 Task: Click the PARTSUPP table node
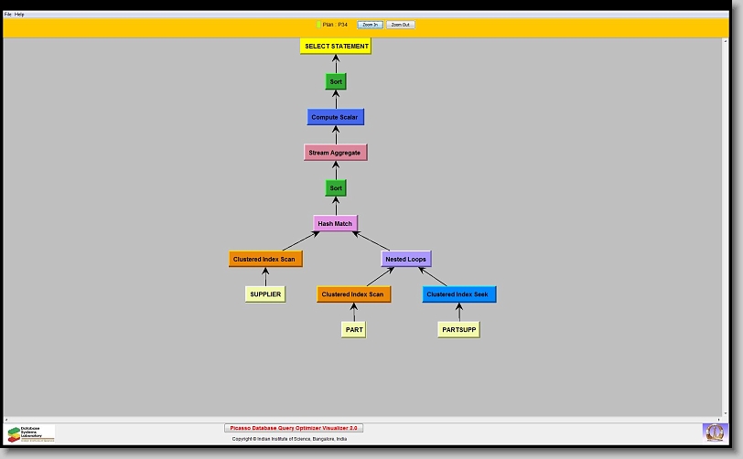point(458,329)
